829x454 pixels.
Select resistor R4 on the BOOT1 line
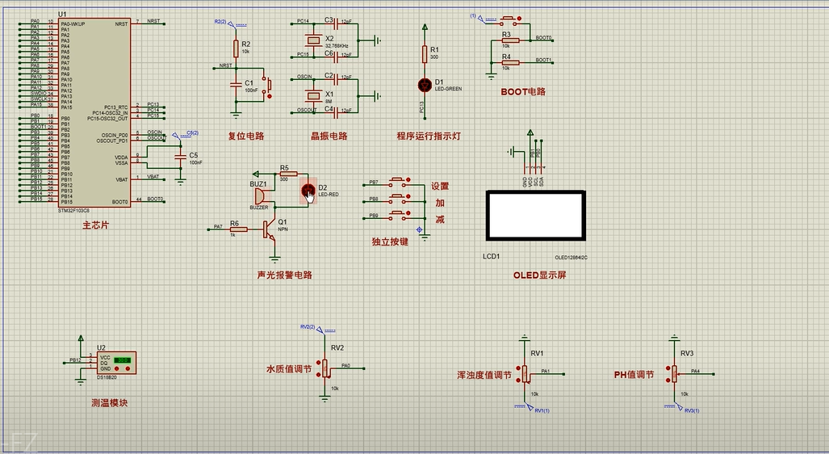click(509, 62)
